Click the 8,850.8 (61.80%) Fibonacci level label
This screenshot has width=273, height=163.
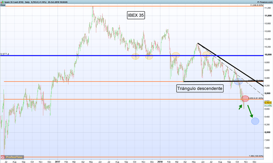point(256,98)
